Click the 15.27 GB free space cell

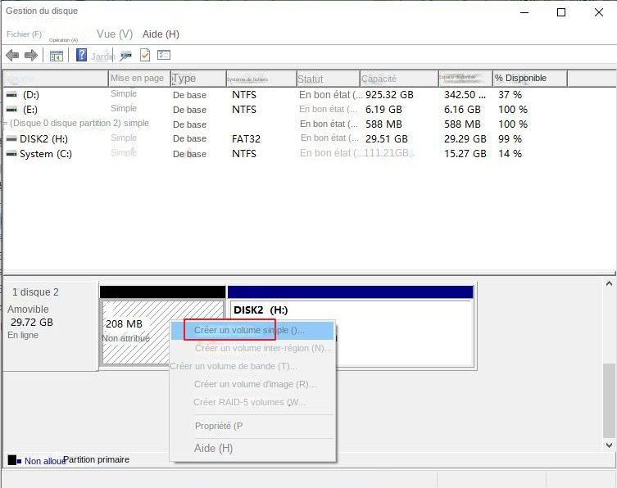coord(465,153)
